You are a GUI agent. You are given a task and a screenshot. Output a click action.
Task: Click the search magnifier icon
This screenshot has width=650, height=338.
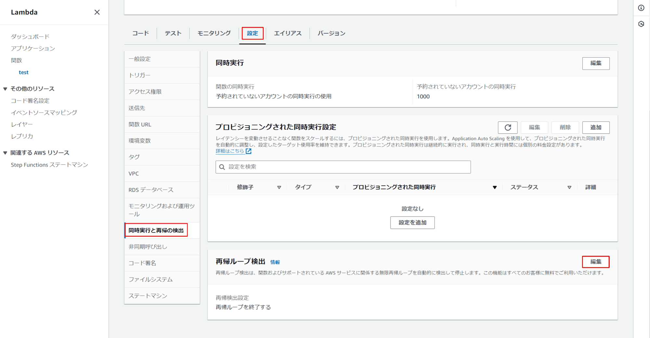click(x=222, y=167)
